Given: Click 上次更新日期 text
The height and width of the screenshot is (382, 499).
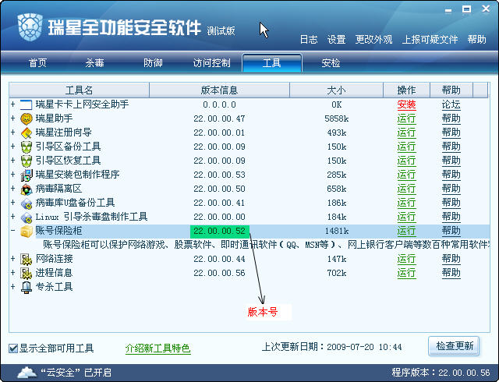Looking at the screenshot, I should [x=331, y=347].
